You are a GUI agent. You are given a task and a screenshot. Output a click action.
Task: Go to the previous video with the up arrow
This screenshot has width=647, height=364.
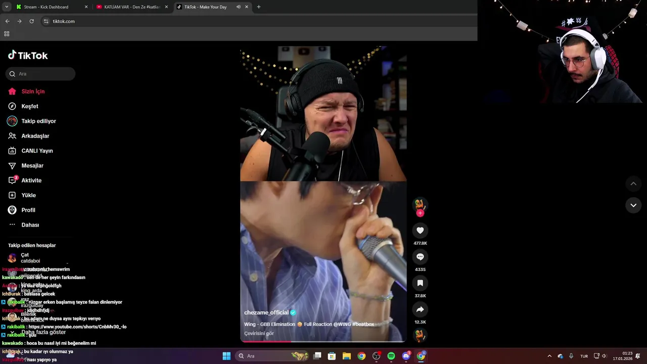click(633, 184)
